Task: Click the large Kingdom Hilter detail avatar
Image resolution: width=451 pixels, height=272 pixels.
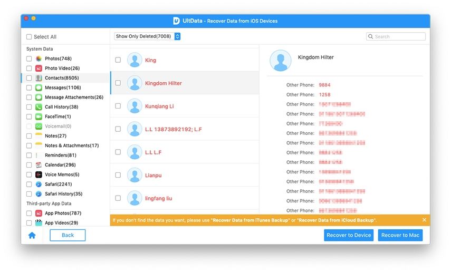Action: [x=281, y=61]
